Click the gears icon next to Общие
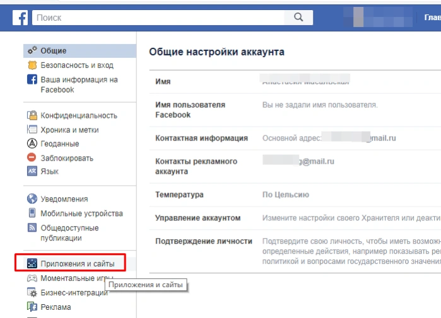Screen dimensions: 441x318 32,50
